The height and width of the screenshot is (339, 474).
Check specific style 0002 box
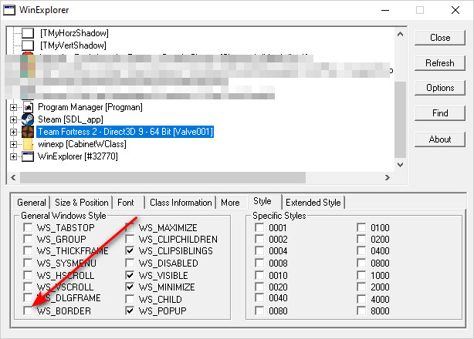(259, 239)
